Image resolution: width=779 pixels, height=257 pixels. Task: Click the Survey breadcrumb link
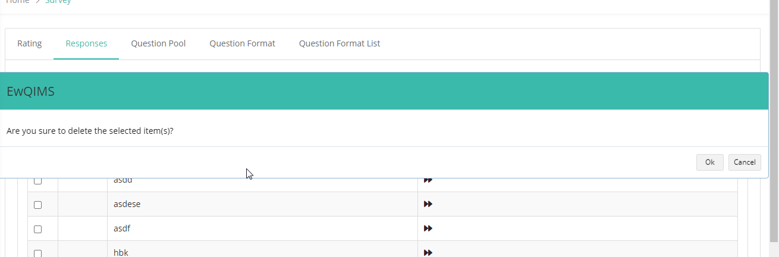click(58, 2)
